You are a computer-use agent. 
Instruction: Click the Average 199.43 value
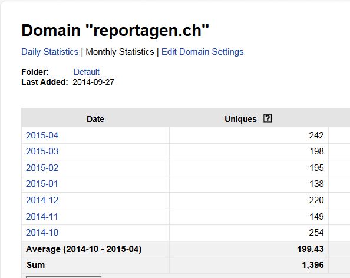click(x=311, y=249)
